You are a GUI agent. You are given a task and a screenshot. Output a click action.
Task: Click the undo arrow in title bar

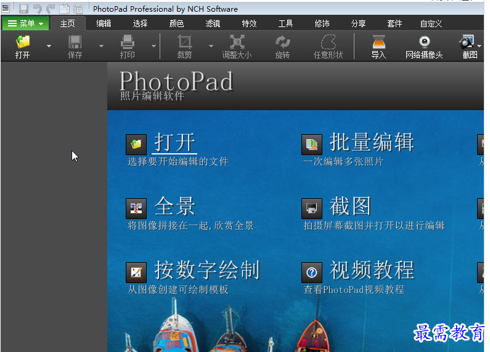38,9
